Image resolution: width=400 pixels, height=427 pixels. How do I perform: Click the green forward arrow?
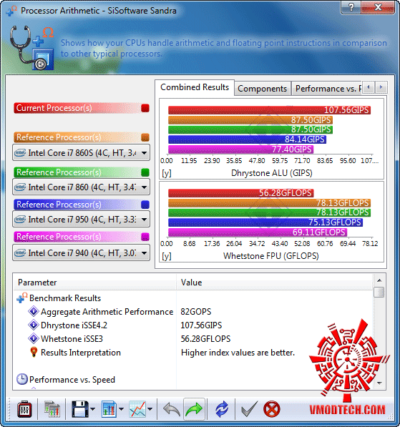[x=194, y=408]
